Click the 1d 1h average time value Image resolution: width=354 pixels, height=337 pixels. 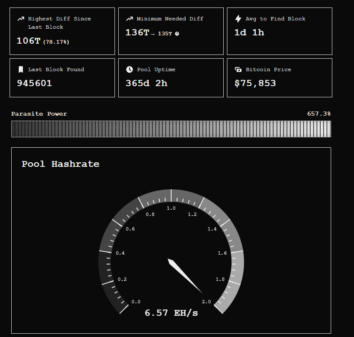tap(249, 32)
